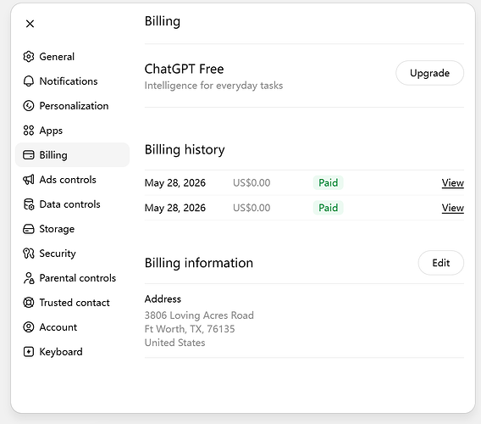Open the Keyboard section
481x424 pixels.
72,352
